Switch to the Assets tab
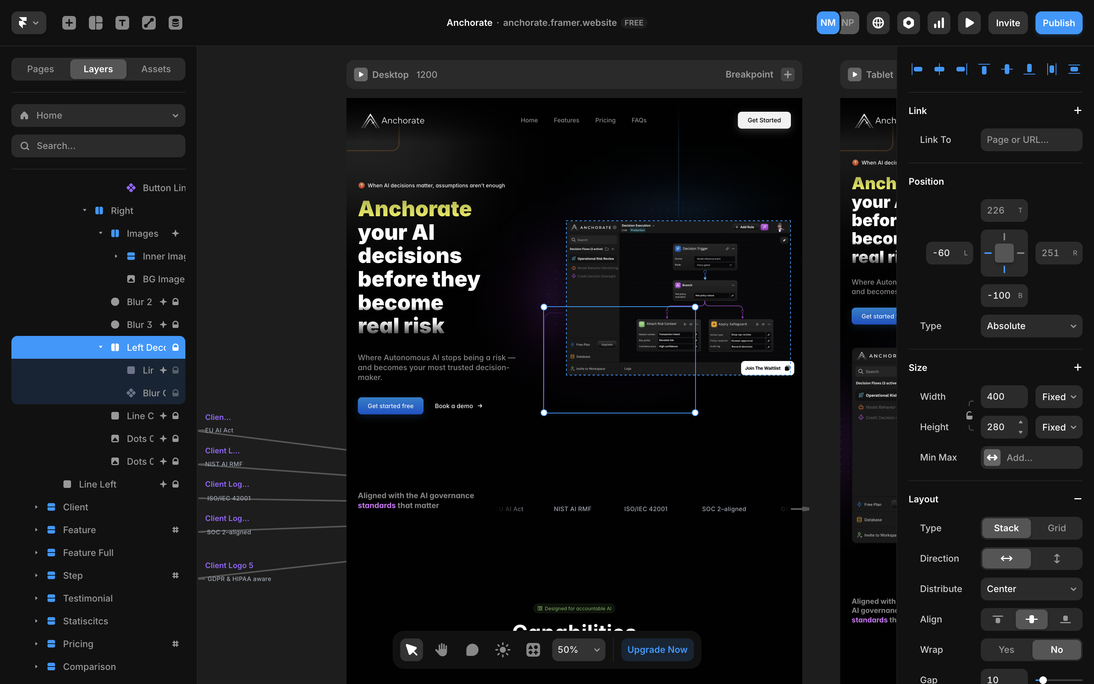 coord(155,69)
